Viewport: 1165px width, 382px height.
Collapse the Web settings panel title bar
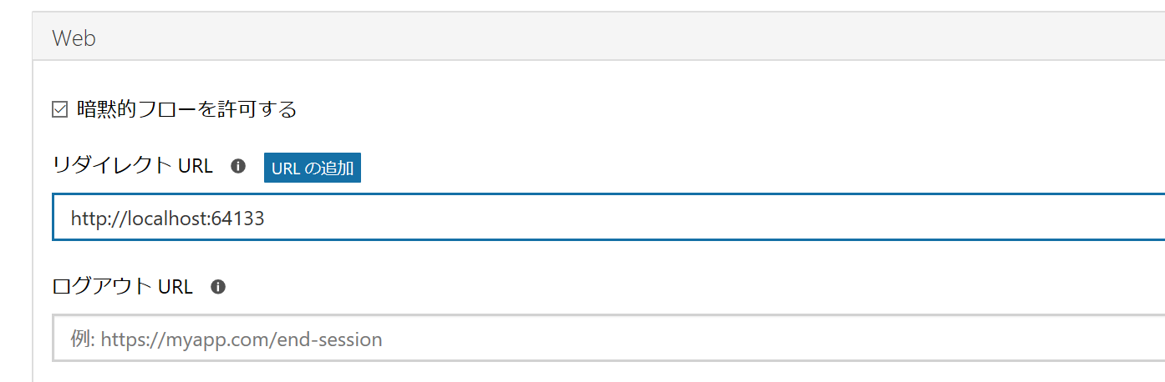point(598,38)
